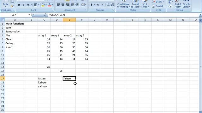Open the Find & Select menu
202x113 pixels.
186,4
